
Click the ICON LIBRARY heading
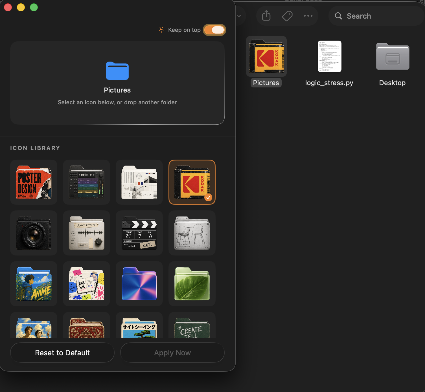coord(35,148)
